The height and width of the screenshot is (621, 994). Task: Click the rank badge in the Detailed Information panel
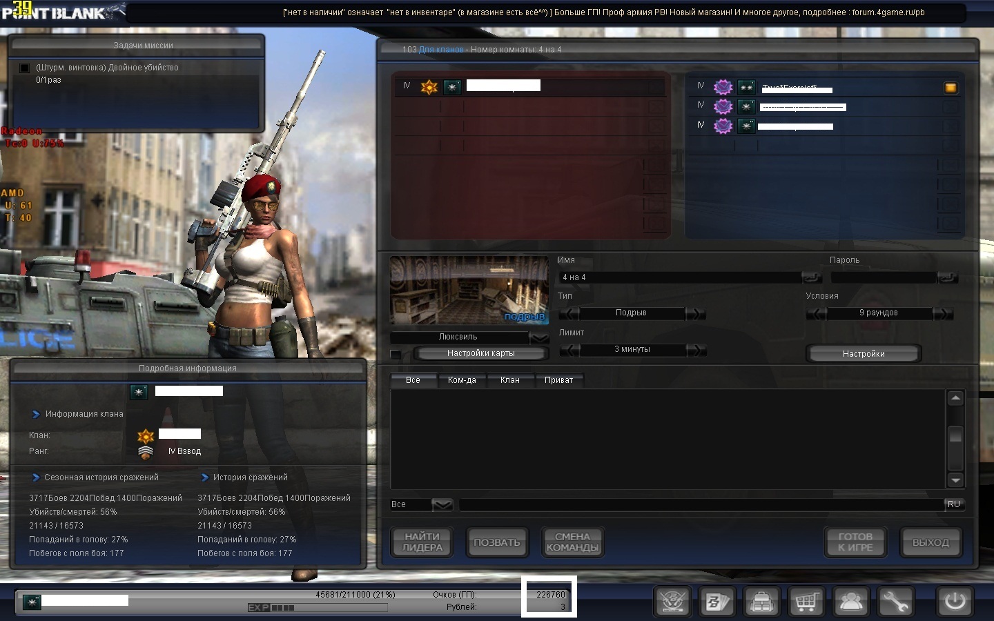[139, 392]
